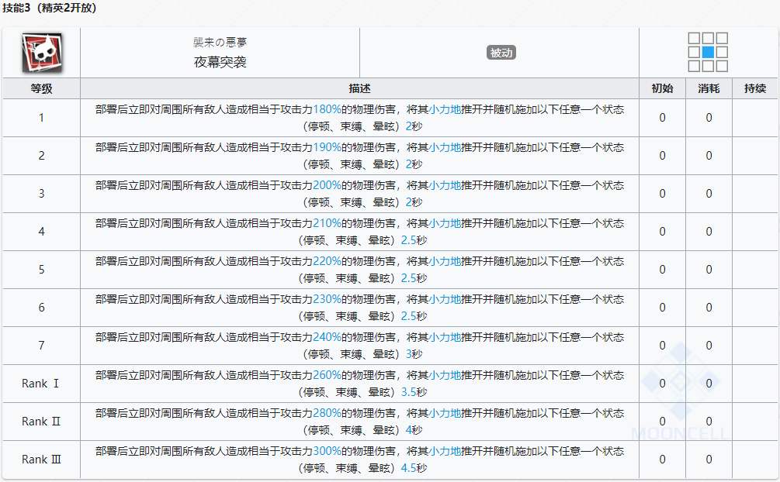Select the Rank Ⅰ level cell
The height and width of the screenshot is (482, 780).
pos(41,384)
